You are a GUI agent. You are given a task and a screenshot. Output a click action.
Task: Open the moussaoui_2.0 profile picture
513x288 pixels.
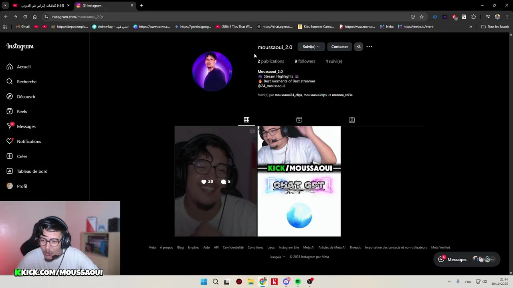click(212, 71)
